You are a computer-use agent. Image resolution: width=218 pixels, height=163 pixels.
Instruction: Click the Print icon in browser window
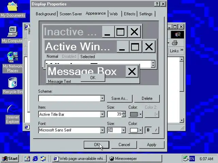(175, 43)
